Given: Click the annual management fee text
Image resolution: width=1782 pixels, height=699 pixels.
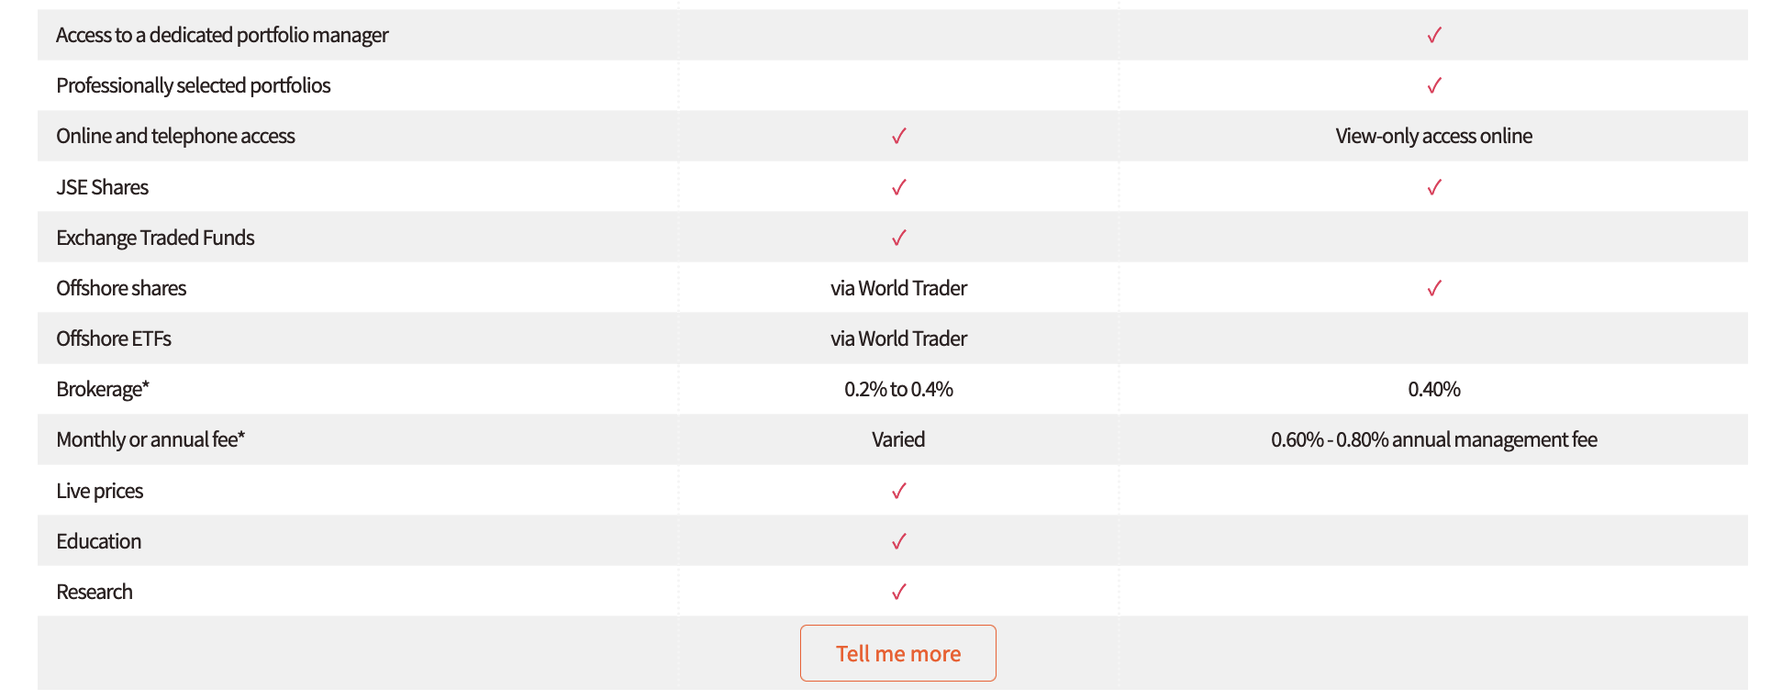Looking at the screenshot, I should coord(1433,439).
